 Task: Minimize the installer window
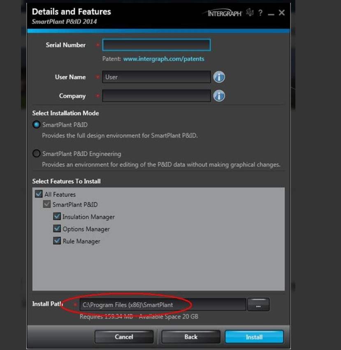click(x=271, y=14)
